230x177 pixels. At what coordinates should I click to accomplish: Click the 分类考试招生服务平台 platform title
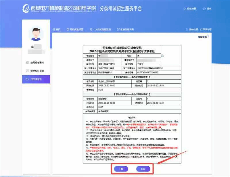point(121,9)
